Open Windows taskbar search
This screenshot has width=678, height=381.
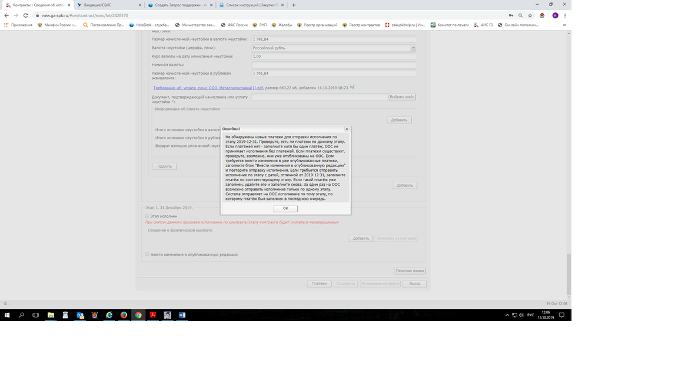coord(21,315)
